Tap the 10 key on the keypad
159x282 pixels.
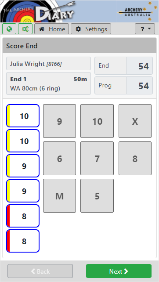coord(97,121)
